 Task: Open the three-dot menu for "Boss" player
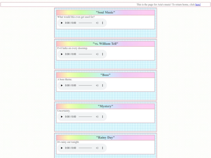tap(102, 85)
